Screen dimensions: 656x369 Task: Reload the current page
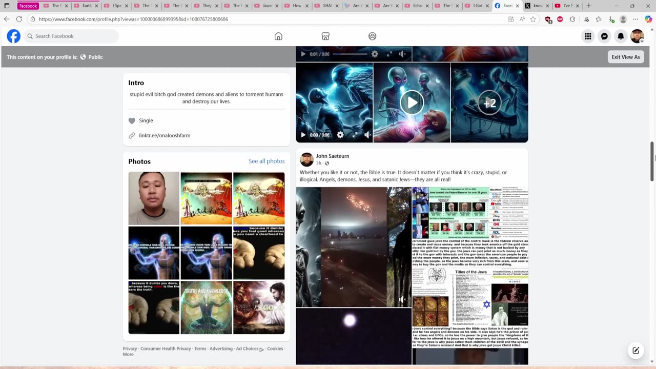click(19, 19)
